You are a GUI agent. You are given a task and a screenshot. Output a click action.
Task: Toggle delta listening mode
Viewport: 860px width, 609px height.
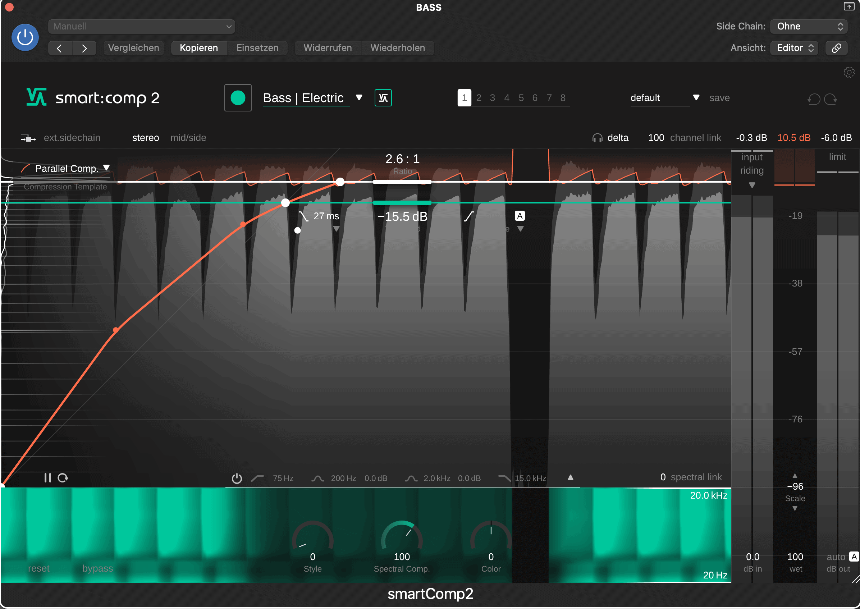[x=618, y=138]
